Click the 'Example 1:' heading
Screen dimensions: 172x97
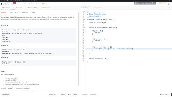click(x=5, y=26)
